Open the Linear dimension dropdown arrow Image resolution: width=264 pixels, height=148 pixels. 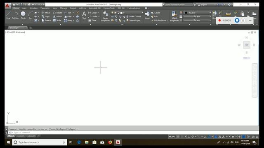(x=99, y=13)
